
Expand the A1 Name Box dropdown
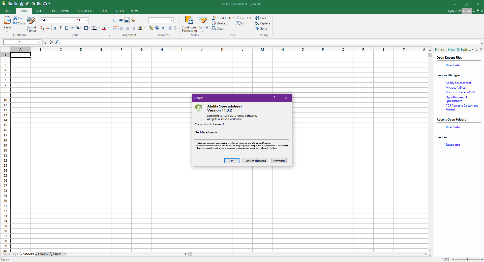point(39,42)
